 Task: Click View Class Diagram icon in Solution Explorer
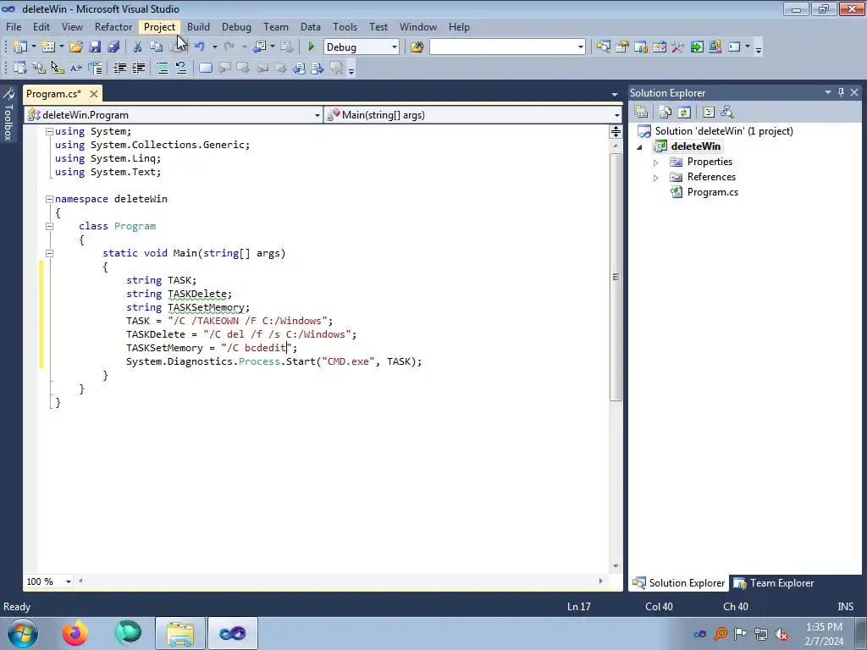727,113
